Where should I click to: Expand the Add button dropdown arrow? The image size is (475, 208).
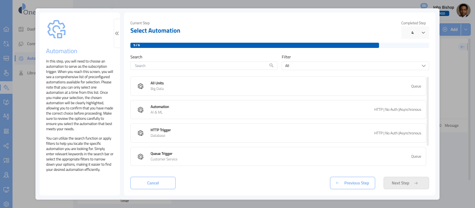[466, 30]
